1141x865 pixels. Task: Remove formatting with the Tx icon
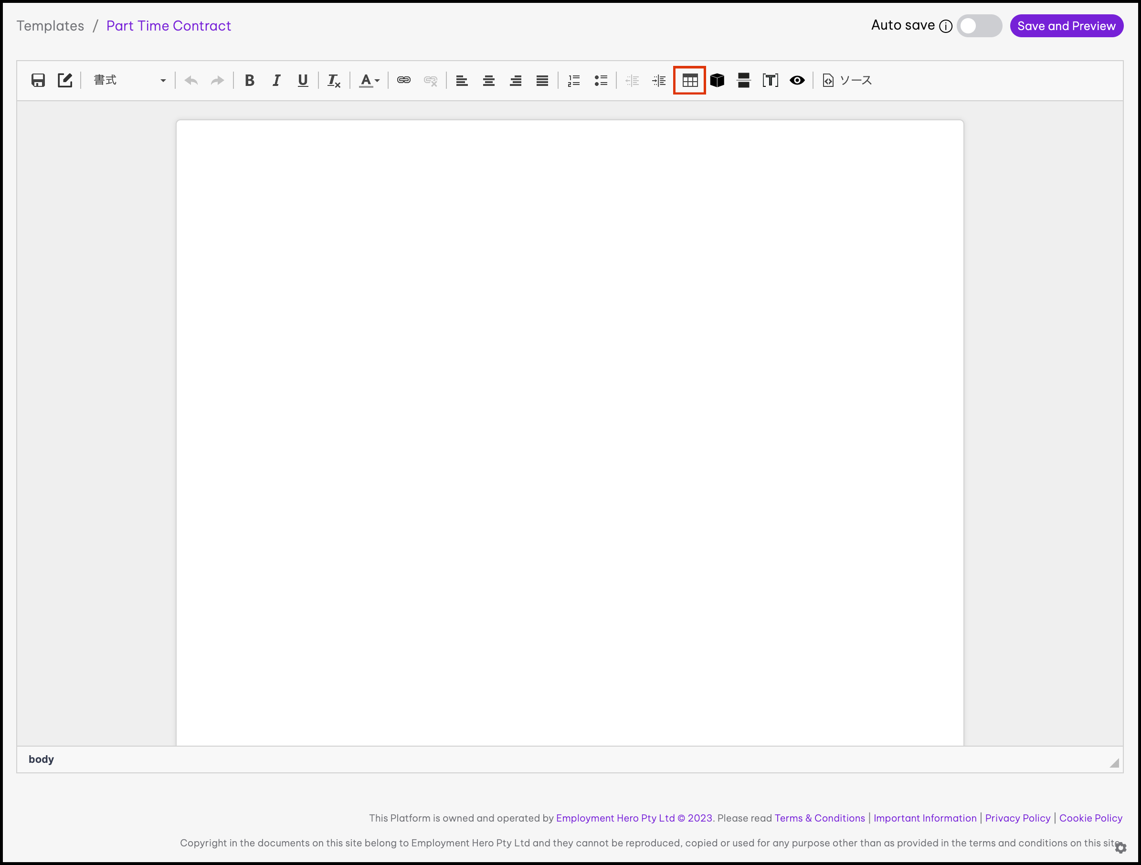coord(334,81)
